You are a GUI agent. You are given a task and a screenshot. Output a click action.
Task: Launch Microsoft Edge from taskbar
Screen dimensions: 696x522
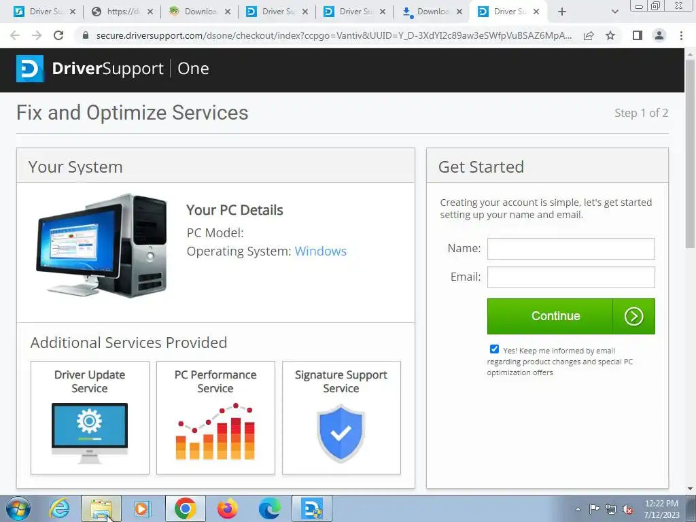(x=269, y=508)
